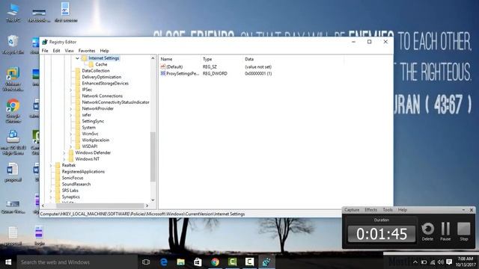Click tree scroll down arrow

click(x=153, y=200)
